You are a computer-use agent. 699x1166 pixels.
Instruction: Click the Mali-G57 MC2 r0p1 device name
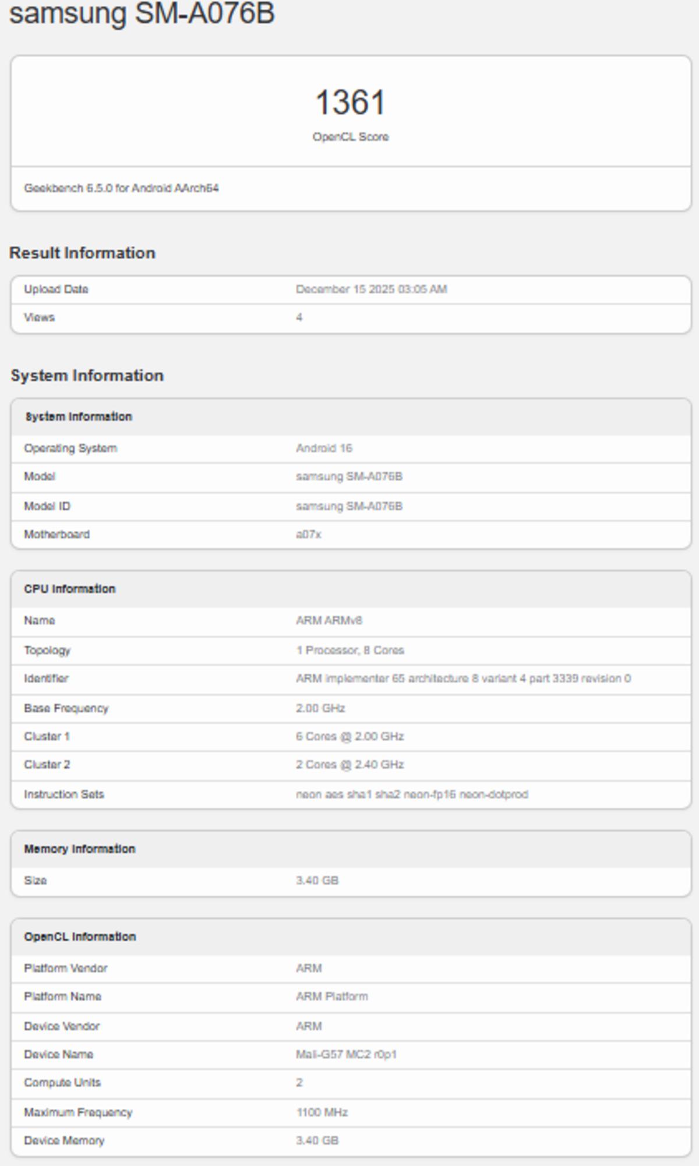(x=346, y=1055)
